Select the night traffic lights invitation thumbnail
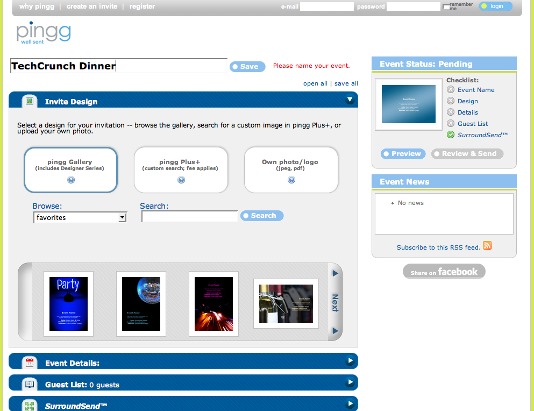The height and width of the screenshot is (411, 534). pyautogui.click(x=213, y=304)
